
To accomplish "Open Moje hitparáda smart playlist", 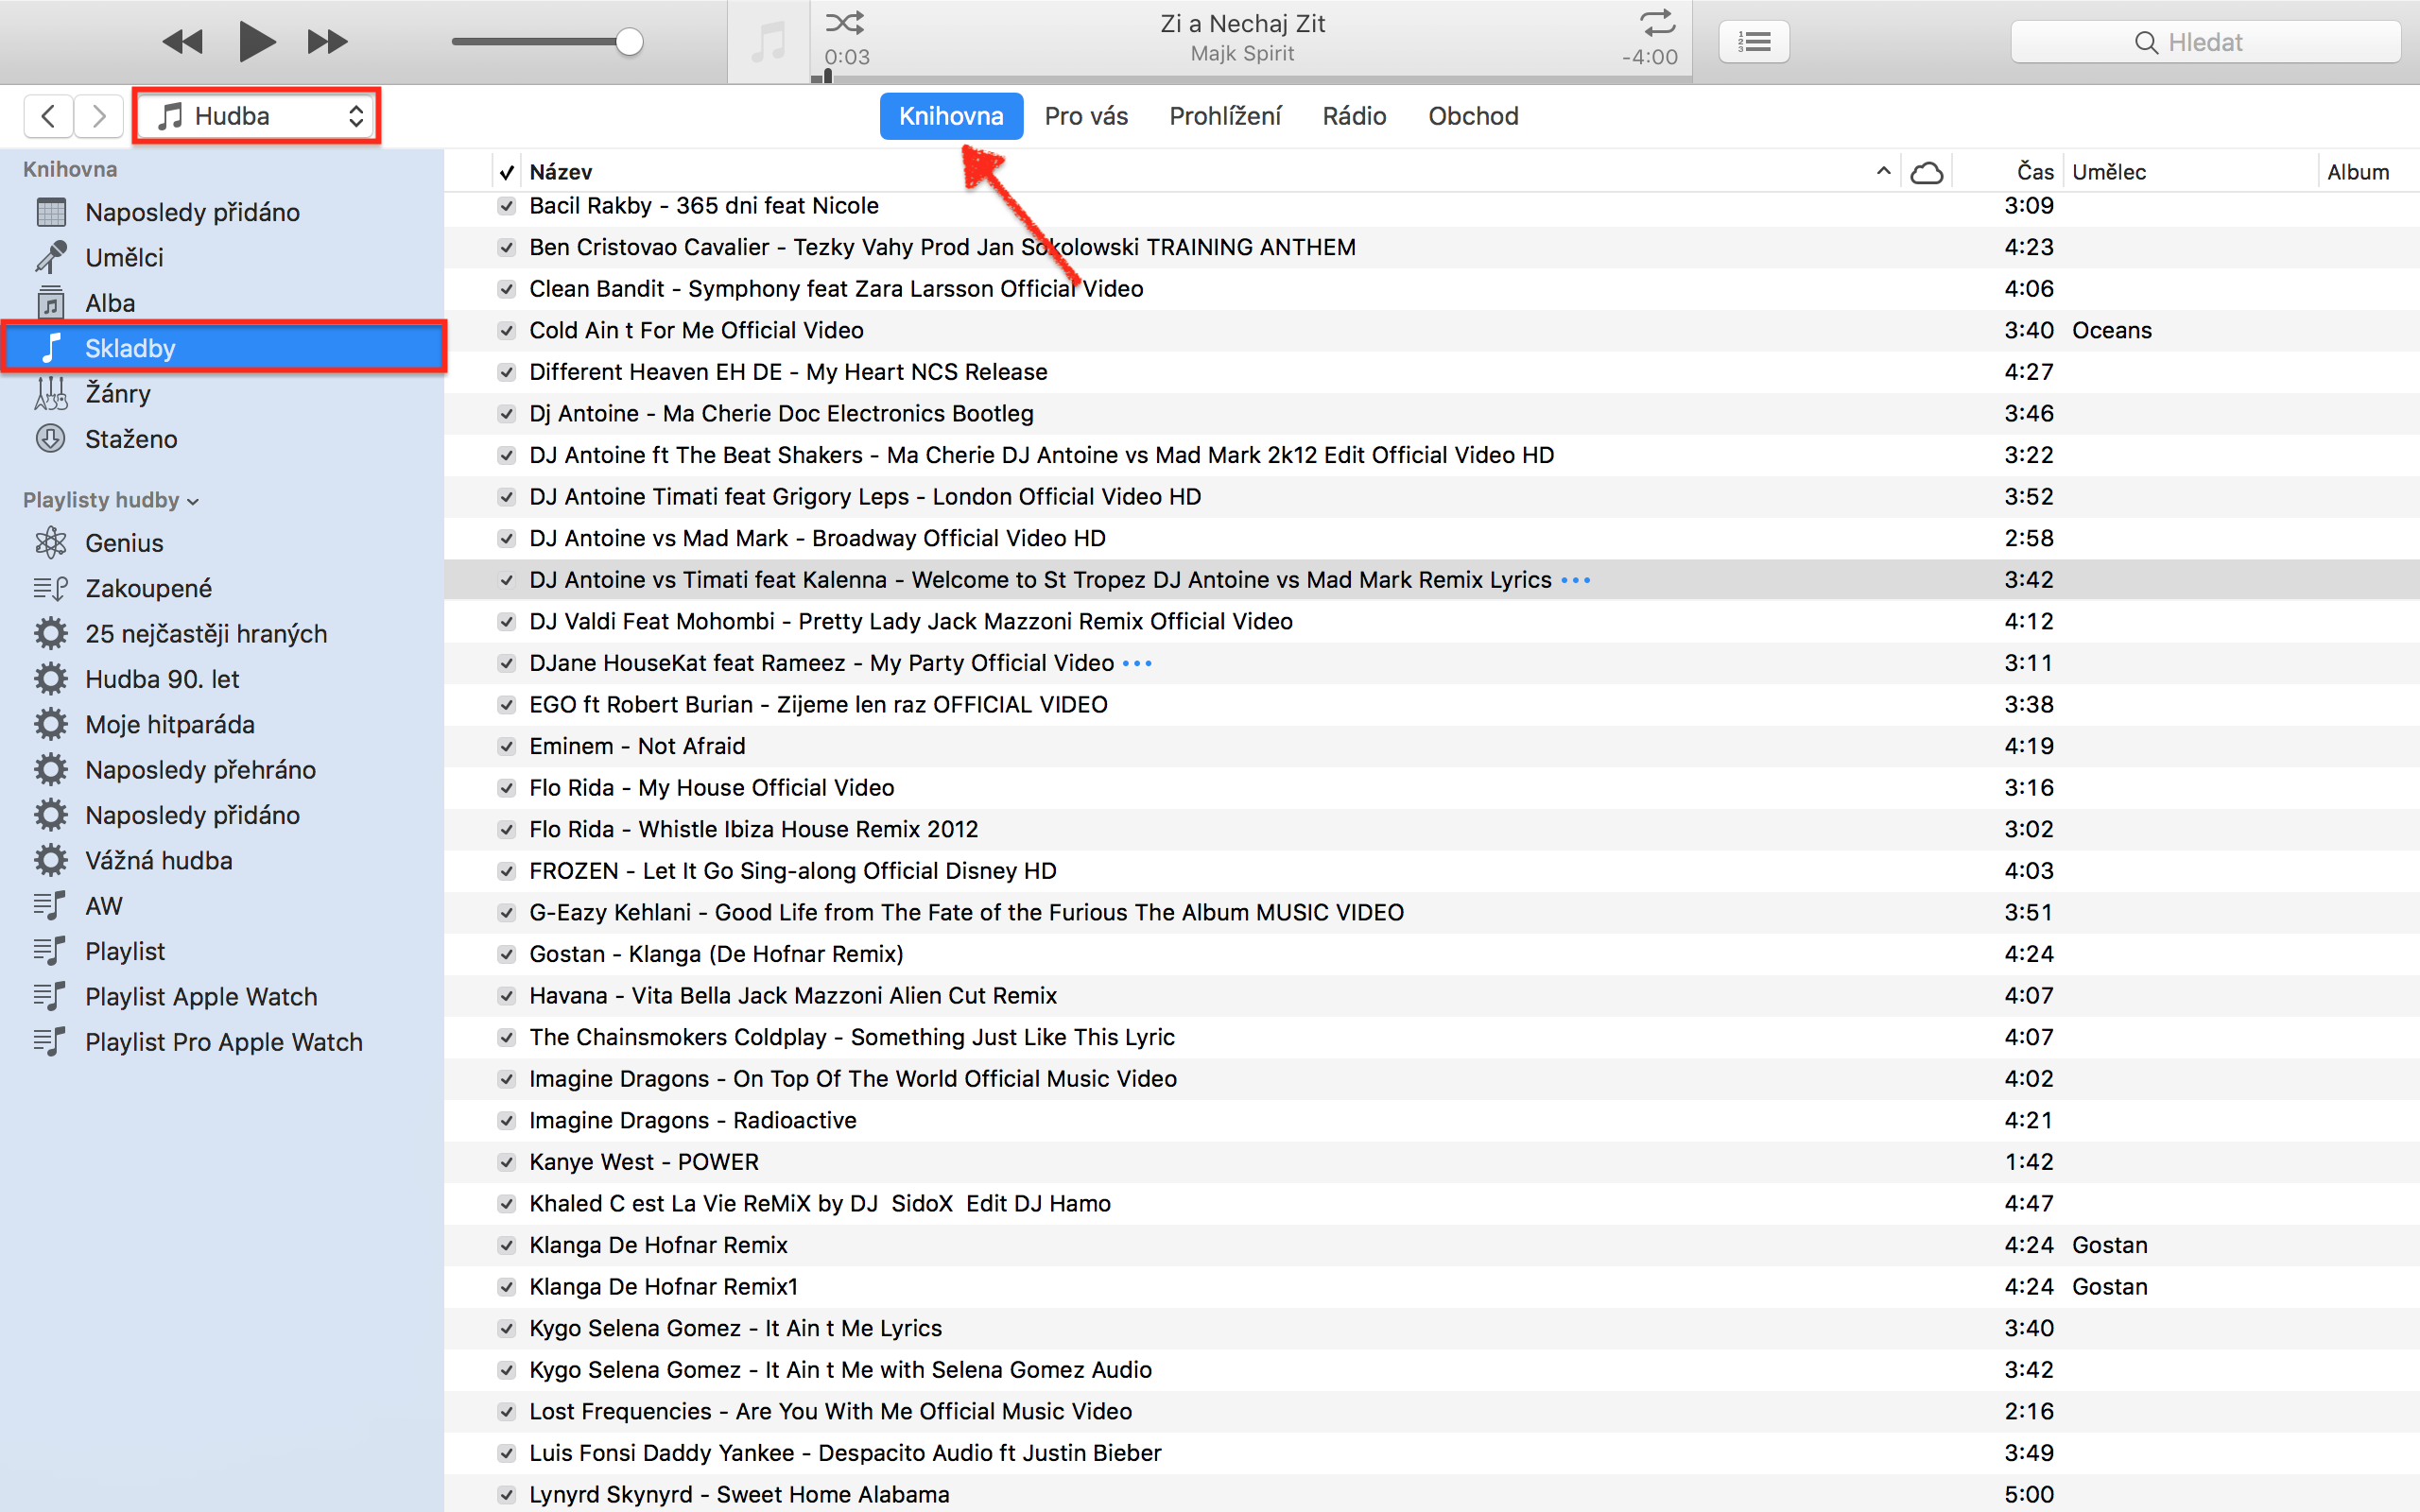I will (x=222, y=724).
